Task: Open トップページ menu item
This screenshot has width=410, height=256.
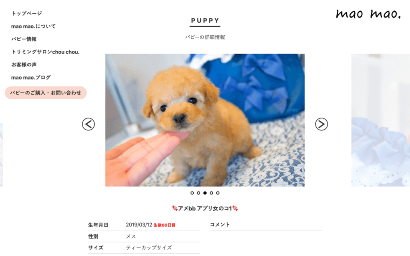Action: tap(26, 13)
